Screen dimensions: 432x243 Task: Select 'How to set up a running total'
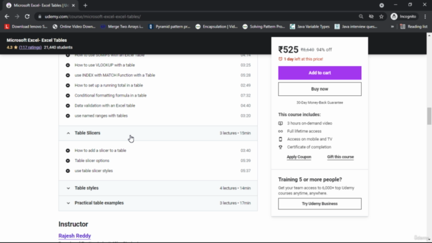(x=109, y=86)
